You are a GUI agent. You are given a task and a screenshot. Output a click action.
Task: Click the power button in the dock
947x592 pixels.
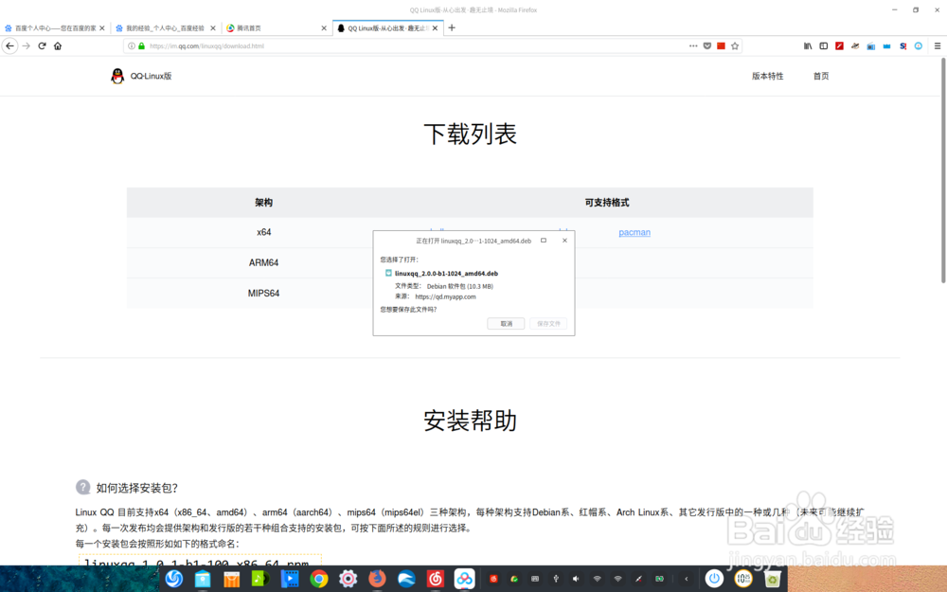[x=714, y=579]
